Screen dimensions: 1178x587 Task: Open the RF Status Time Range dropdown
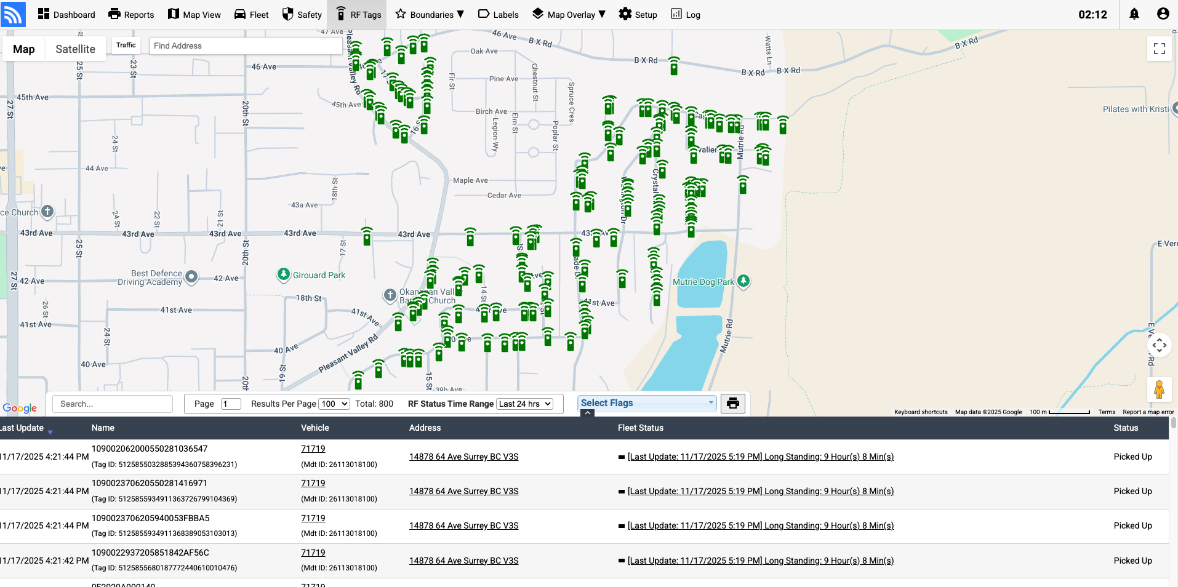tap(525, 404)
